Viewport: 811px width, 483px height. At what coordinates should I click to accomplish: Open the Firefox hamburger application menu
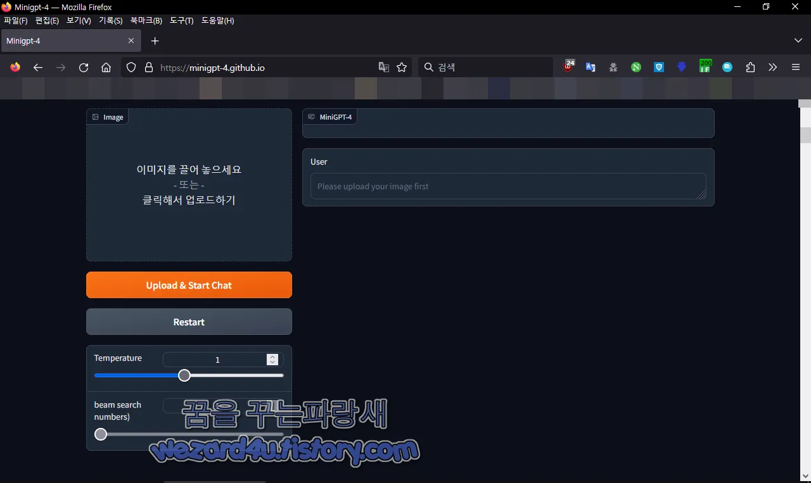point(796,67)
